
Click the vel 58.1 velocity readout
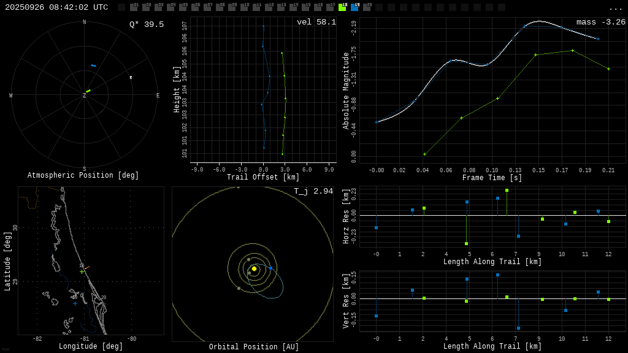(316, 22)
